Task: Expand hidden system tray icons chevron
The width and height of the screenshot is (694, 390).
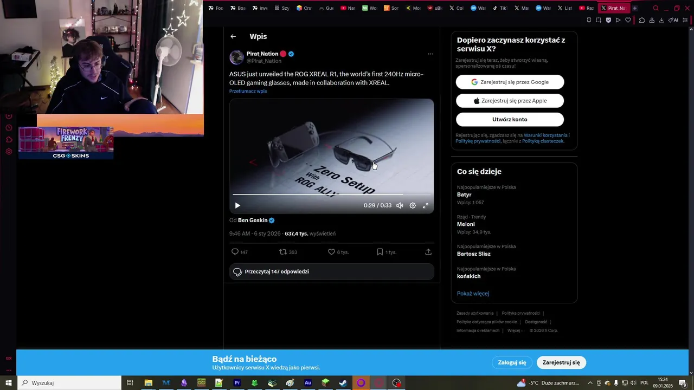Action: pyautogui.click(x=590, y=383)
